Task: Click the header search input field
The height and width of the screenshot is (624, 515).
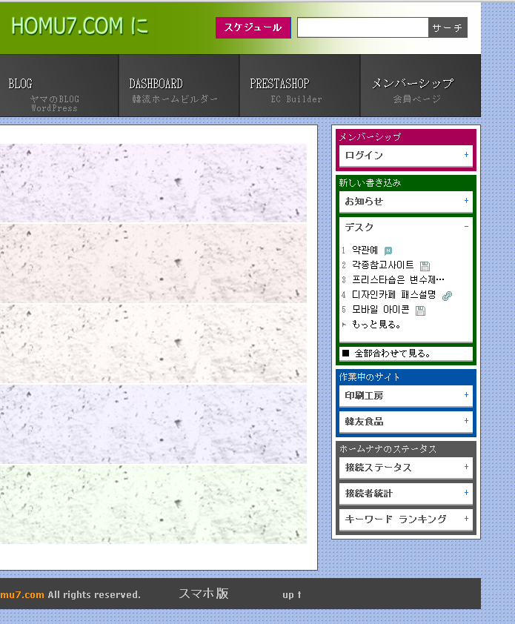Action: tap(362, 27)
